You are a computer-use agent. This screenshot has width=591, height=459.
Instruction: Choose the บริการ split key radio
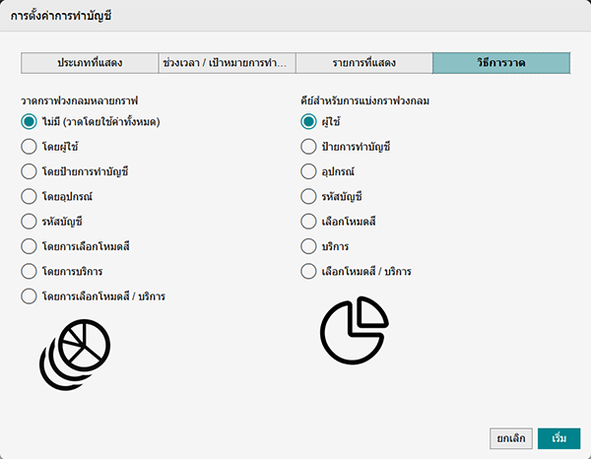point(309,246)
